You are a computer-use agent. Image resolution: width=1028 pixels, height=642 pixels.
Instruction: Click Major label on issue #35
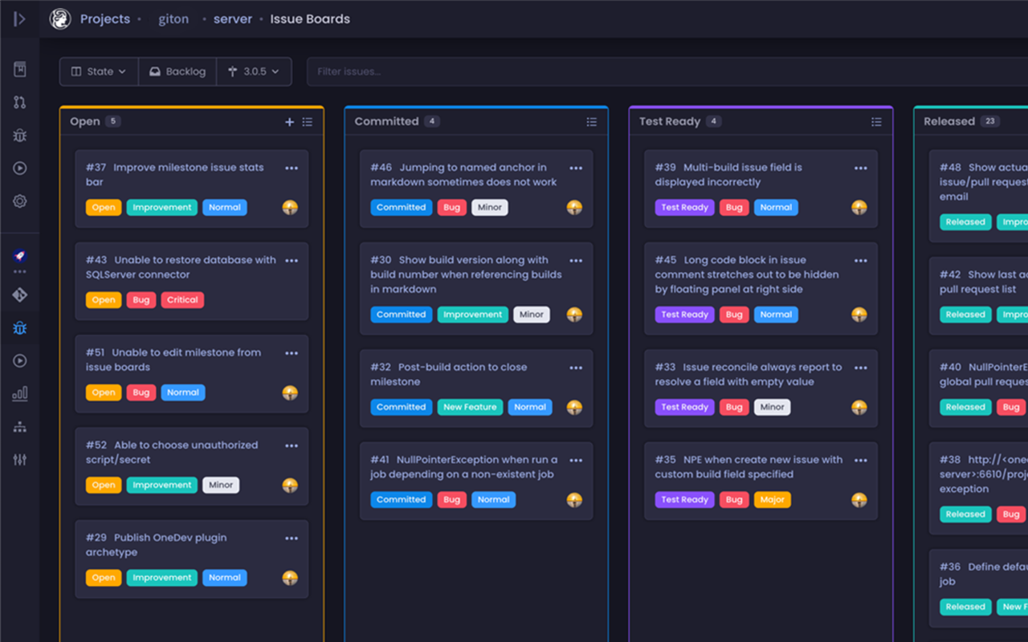(x=772, y=500)
